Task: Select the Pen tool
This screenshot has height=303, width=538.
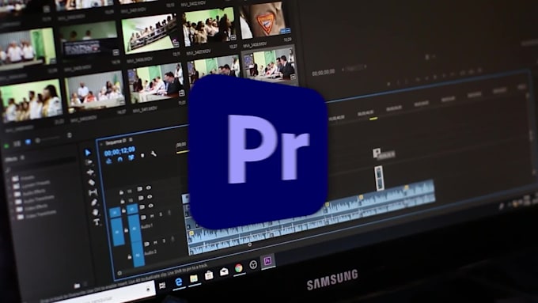Action: pos(94,203)
